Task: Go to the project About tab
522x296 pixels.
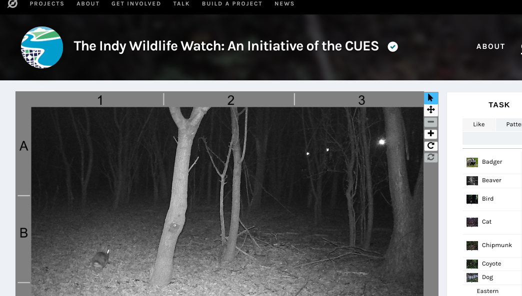Action: [x=490, y=46]
